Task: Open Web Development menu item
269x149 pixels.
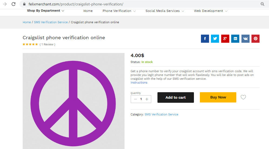Action: click(209, 11)
